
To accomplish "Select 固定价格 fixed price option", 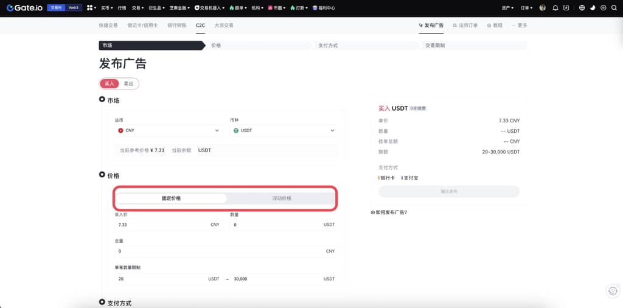I will tap(171, 198).
